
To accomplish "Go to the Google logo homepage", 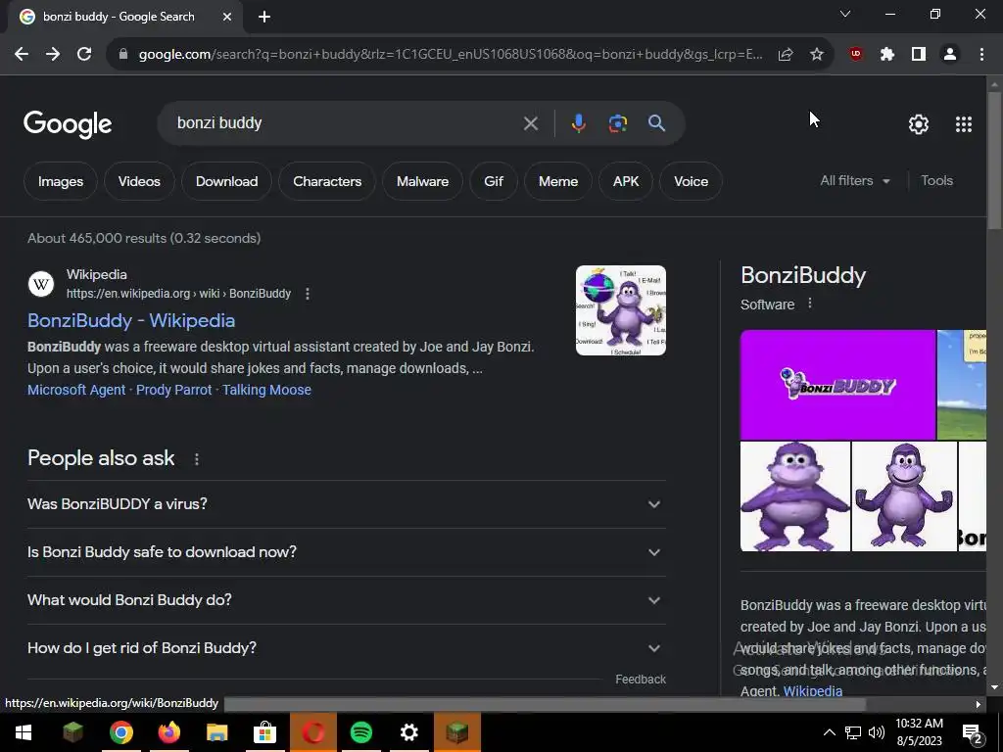I will tap(68, 124).
